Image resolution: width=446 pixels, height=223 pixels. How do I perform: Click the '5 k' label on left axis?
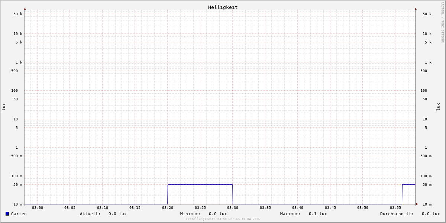pyautogui.click(x=19, y=42)
